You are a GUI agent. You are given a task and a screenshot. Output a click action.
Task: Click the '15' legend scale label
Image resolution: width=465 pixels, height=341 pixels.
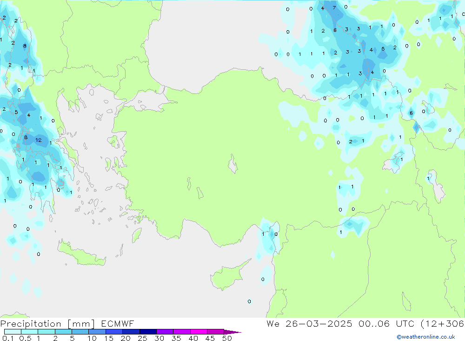[x=109, y=338]
